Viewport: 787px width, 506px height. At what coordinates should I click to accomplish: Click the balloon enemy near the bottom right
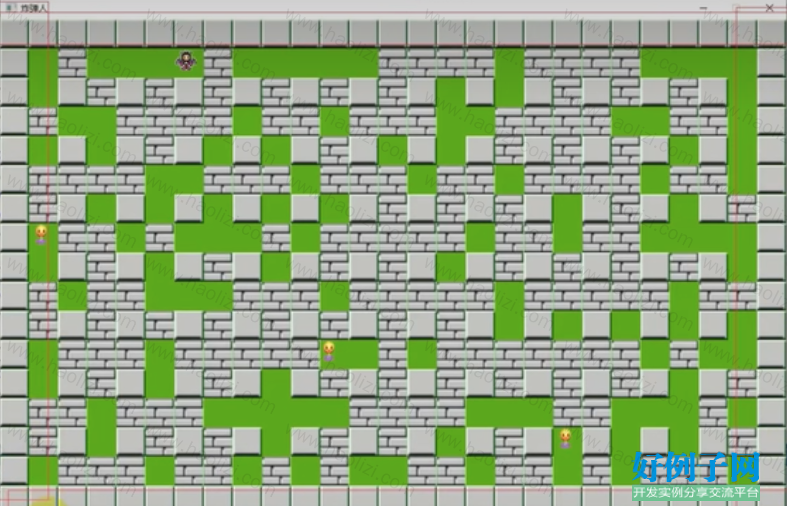point(565,438)
